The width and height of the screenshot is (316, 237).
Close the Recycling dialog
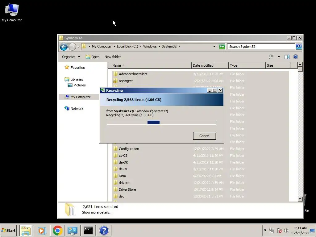click(220, 90)
